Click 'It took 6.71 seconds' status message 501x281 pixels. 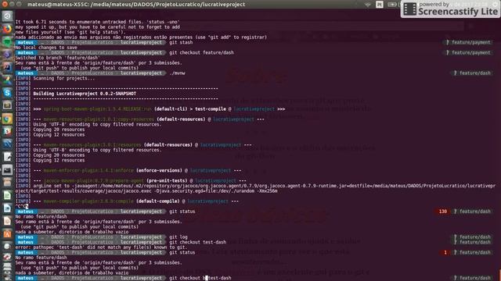pyautogui.click(x=97, y=22)
